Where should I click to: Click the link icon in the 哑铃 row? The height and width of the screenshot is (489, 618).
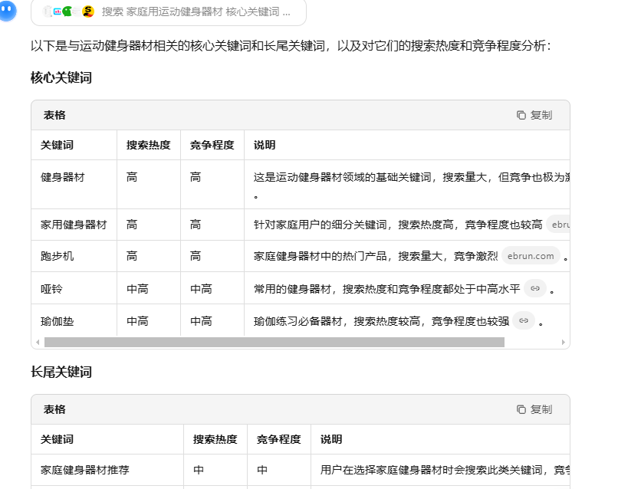pos(535,289)
